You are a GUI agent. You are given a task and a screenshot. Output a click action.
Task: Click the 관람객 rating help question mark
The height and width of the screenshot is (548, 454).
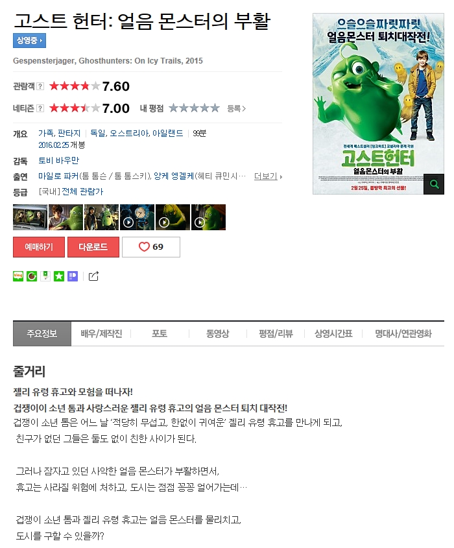pyautogui.click(x=41, y=86)
